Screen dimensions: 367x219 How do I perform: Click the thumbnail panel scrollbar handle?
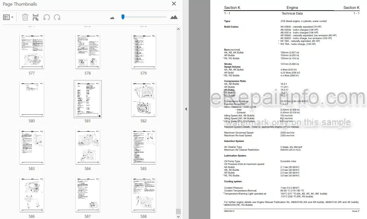[178, 211]
